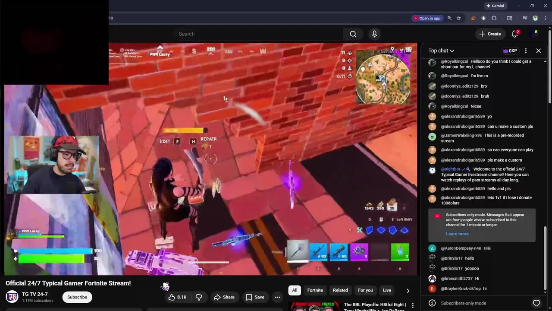Click '1.11M subscribers' text
The width and height of the screenshot is (552, 311).
38,301
